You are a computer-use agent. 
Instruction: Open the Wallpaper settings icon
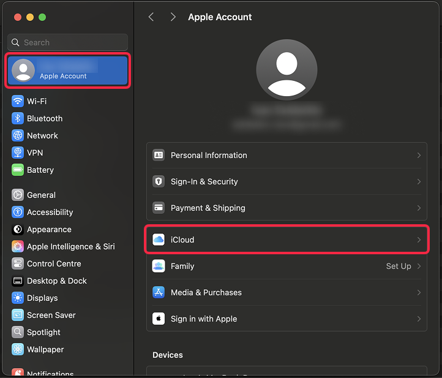point(18,349)
